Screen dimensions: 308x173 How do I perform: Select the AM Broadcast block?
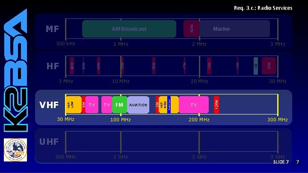[129, 29]
